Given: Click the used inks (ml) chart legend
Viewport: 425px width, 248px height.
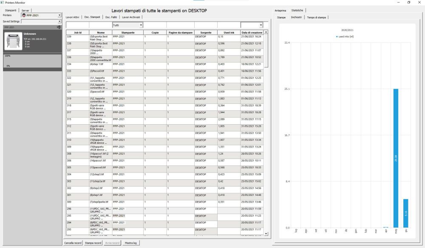Looking at the screenshot, I should tap(345, 36).
